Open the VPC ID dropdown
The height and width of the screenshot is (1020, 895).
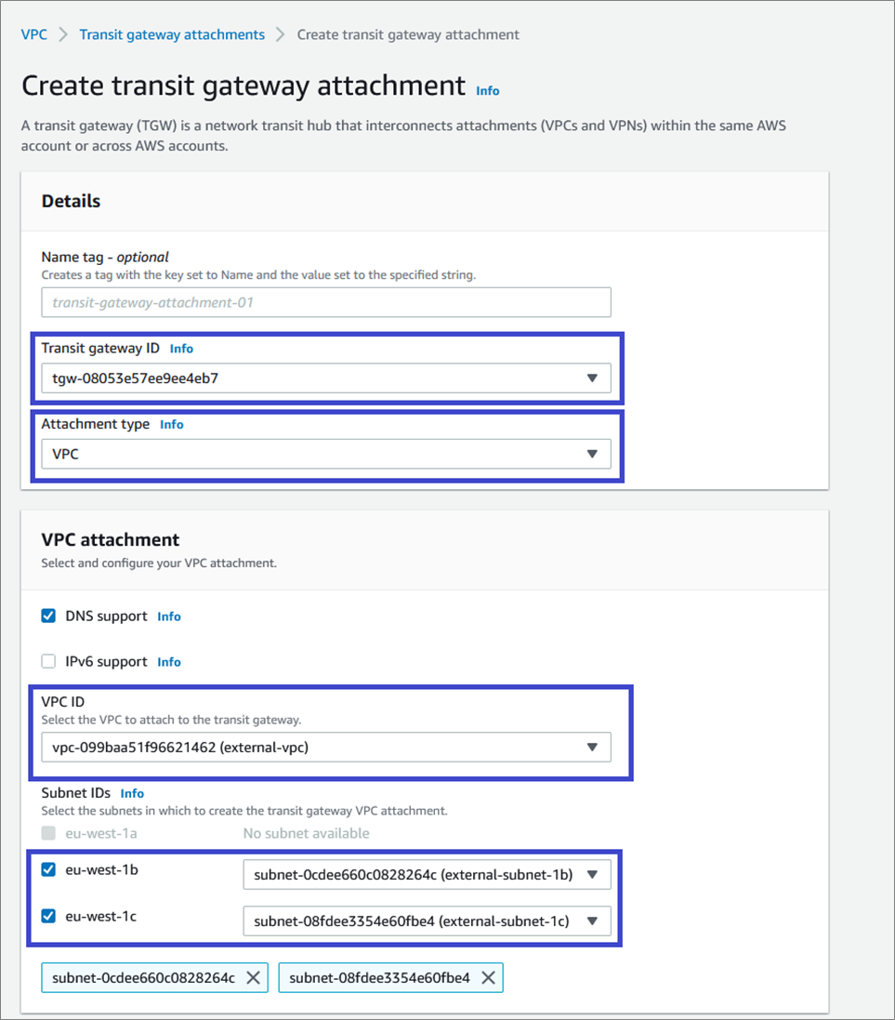(326, 747)
